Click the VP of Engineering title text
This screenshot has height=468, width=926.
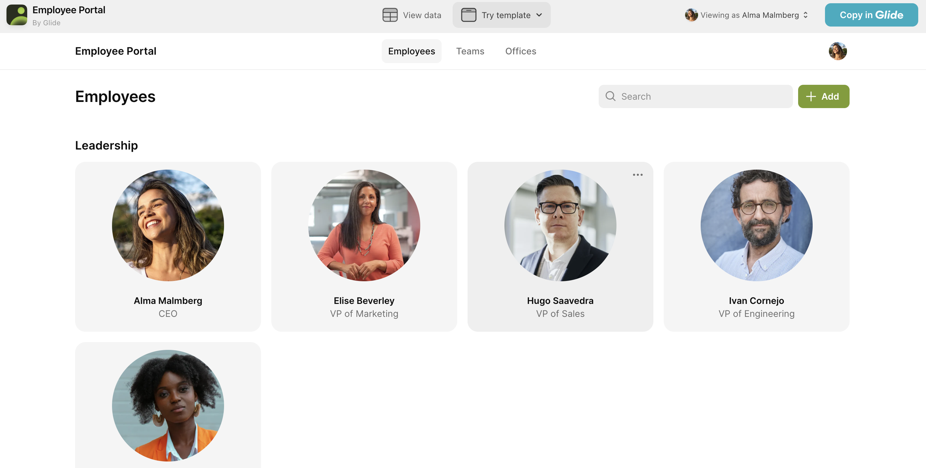point(756,314)
